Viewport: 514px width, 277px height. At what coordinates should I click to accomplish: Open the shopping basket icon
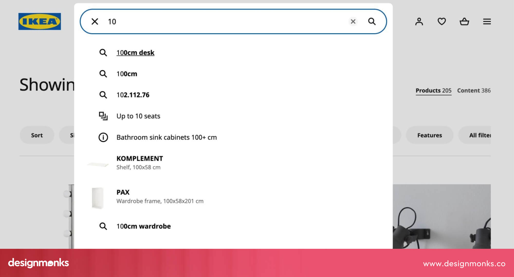coord(464,22)
